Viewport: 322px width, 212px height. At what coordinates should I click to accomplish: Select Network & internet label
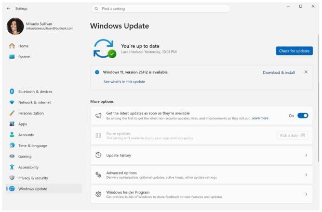(34, 102)
